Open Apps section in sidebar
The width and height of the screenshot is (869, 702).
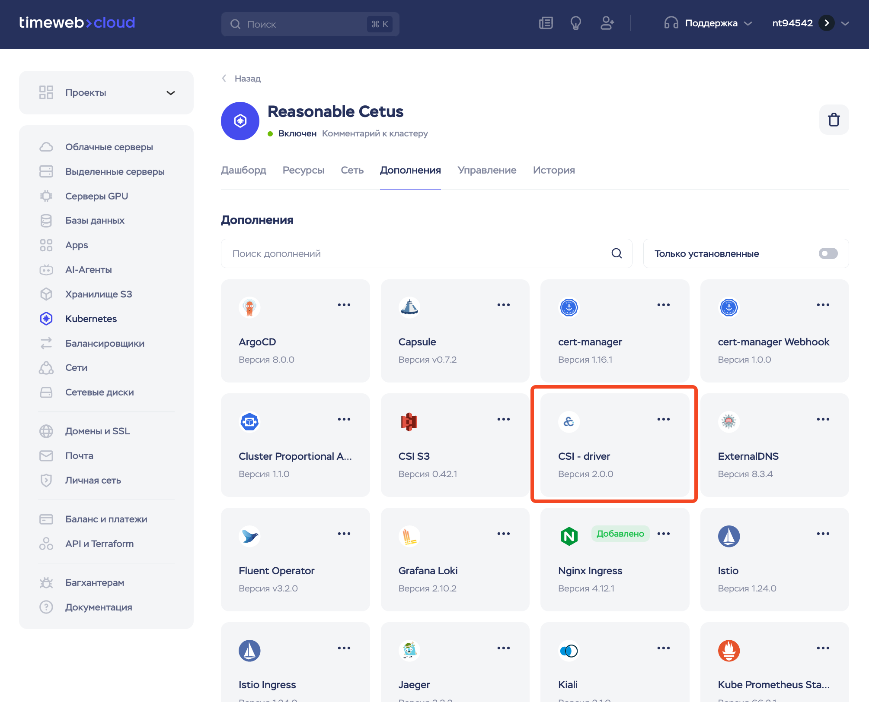point(106,245)
